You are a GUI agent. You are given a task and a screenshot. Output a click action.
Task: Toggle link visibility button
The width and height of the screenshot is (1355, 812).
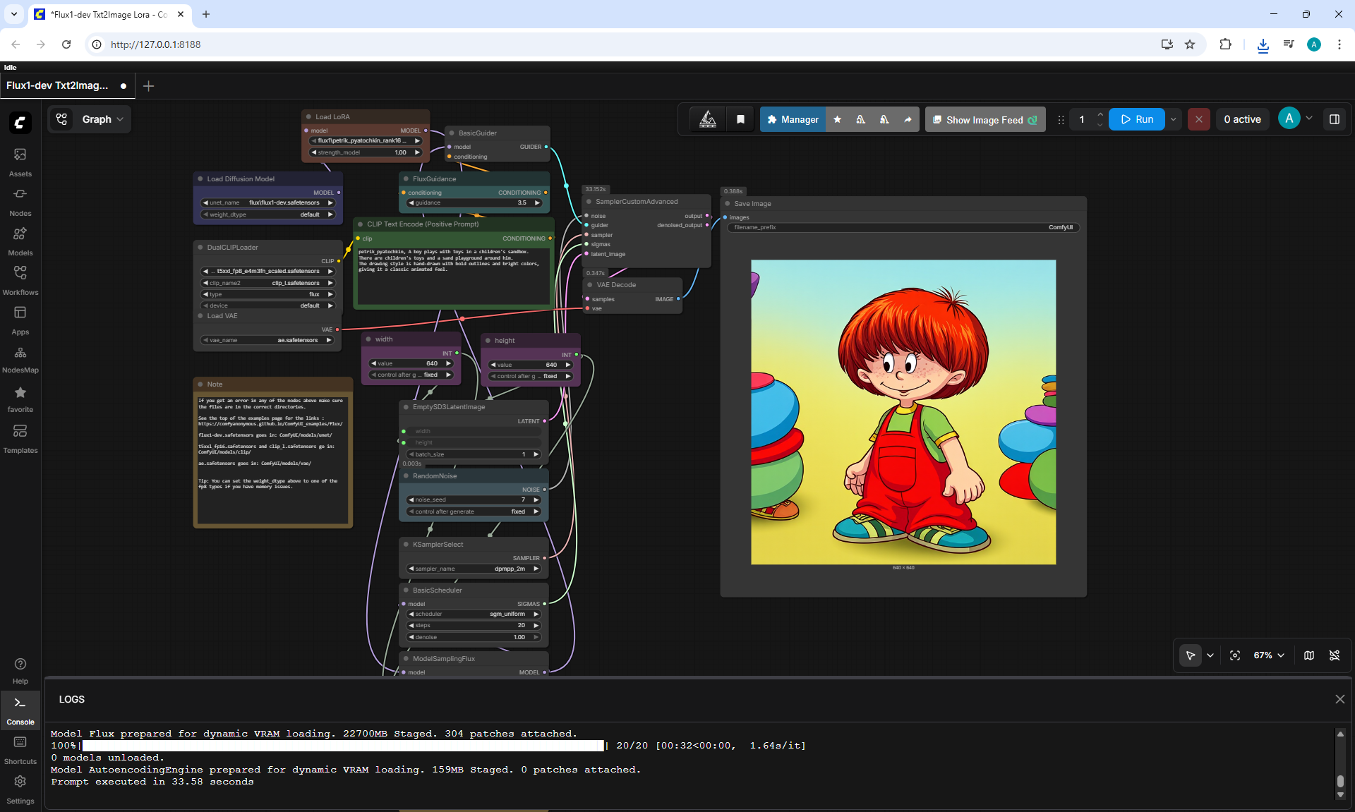click(x=1335, y=655)
